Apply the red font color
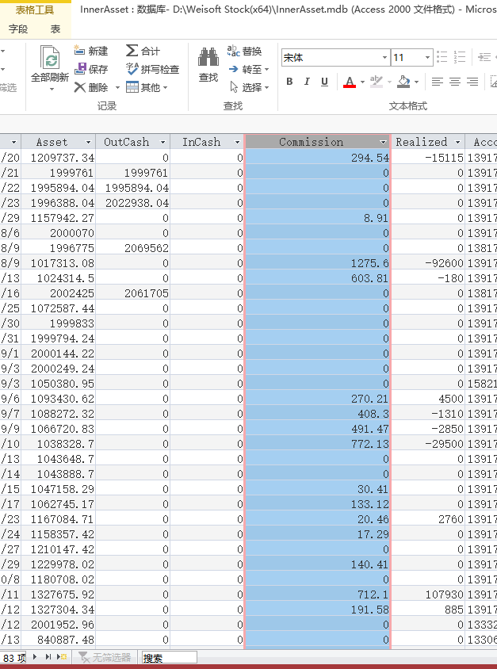This screenshot has width=497, height=669. (x=350, y=82)
